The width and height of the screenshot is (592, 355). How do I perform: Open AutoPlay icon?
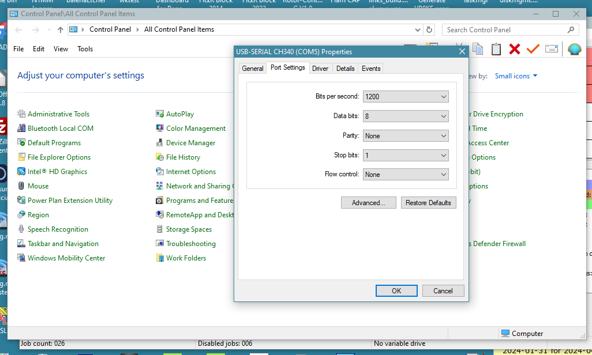(x=160, y=114)
